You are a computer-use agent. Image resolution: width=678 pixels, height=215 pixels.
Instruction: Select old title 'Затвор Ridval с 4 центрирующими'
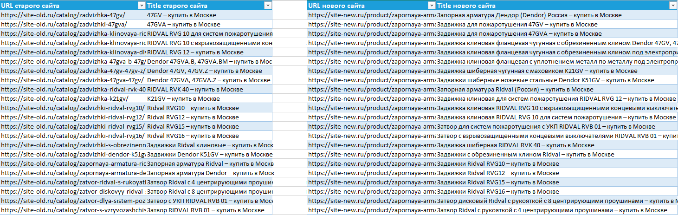(209, 182)
